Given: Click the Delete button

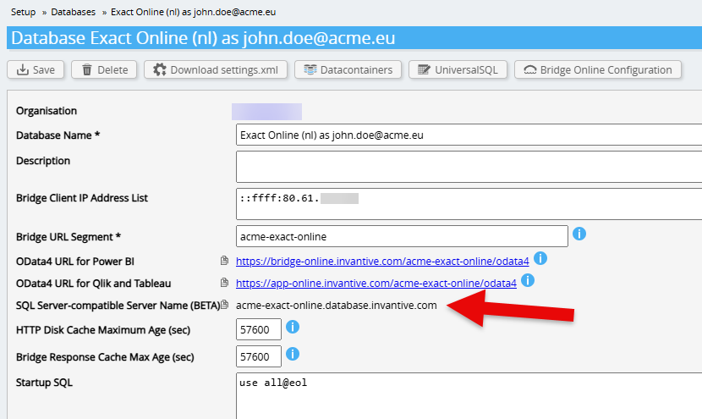Looking at the screenshot, I should click(x=104, y=70).
